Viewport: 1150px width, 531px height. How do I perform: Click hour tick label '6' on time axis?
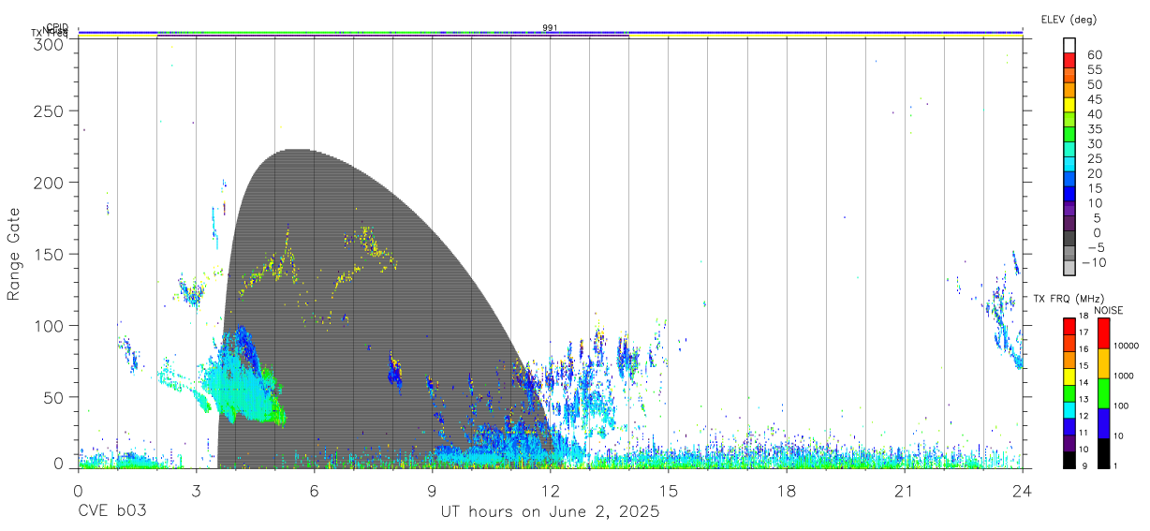[x=315, y=492]
